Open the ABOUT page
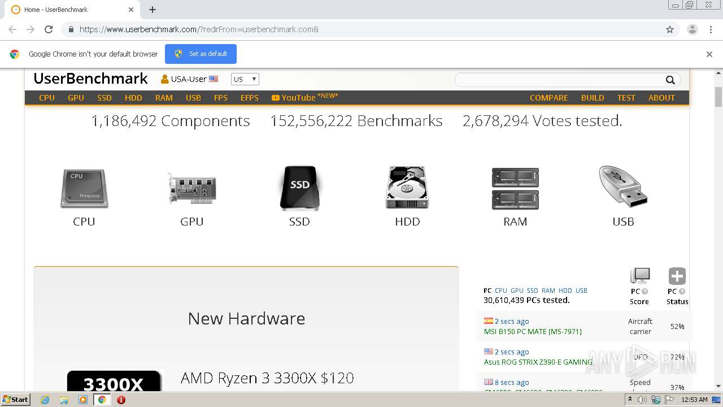723x407 pixels. 661,98
